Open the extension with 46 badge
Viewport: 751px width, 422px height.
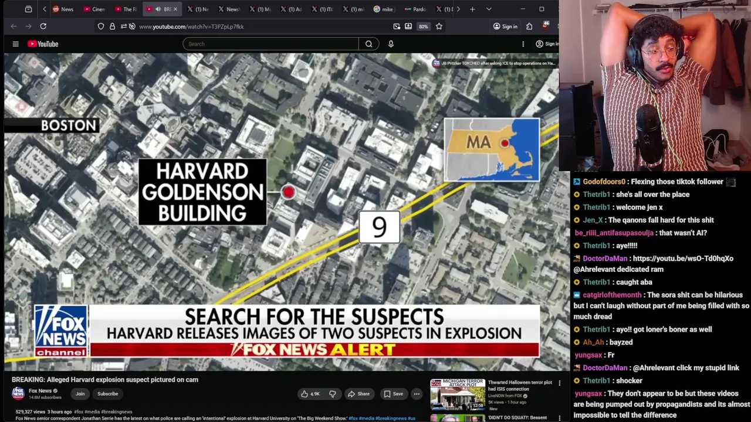545,26
